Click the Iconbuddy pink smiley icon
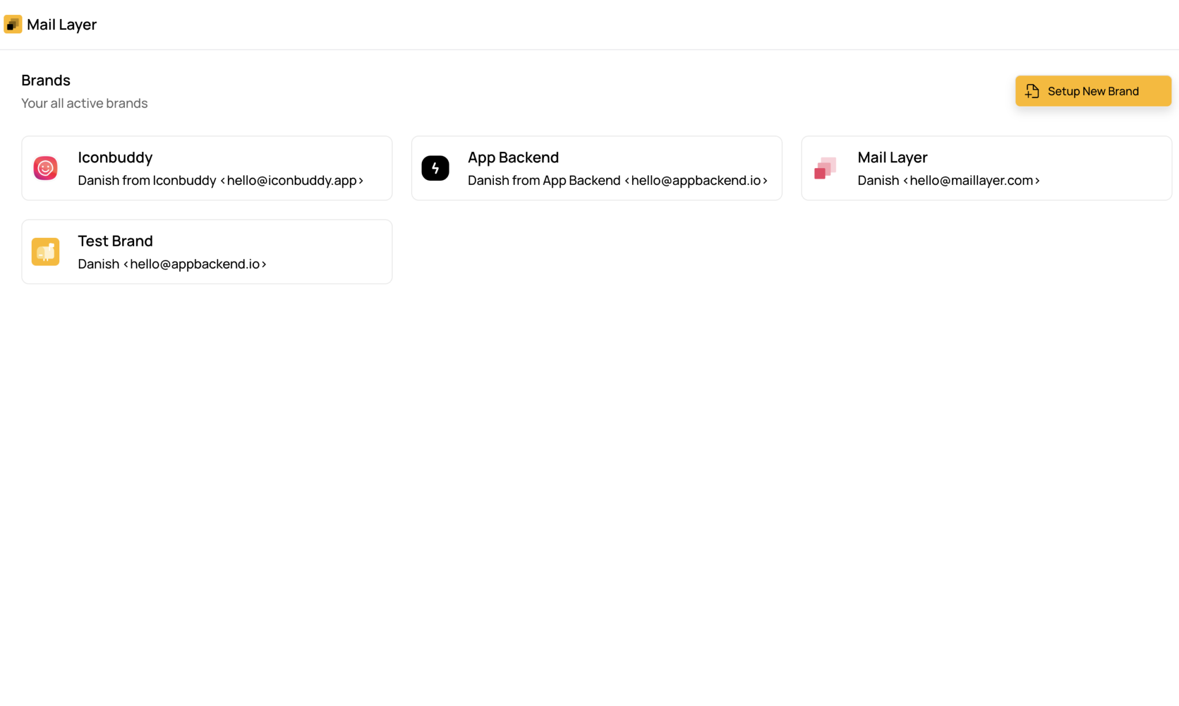 click(x=45, y=168)
